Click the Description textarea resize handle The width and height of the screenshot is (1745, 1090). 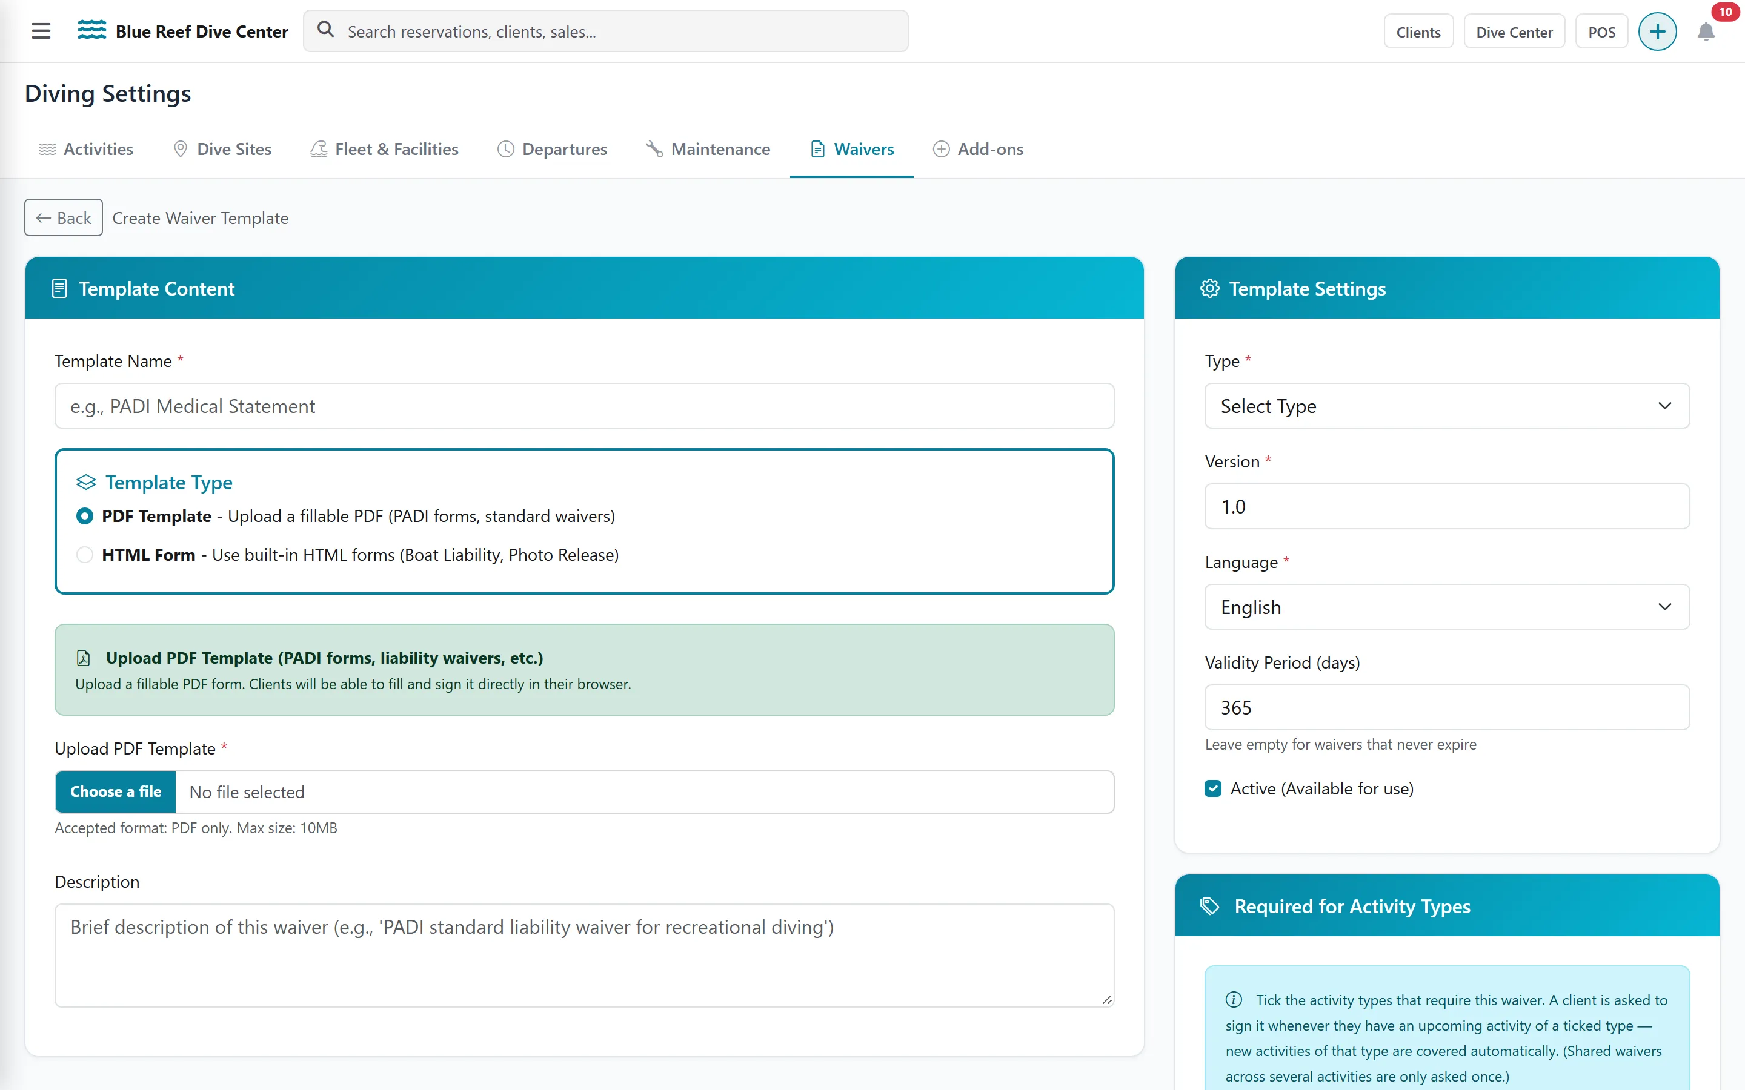coord(1107,999)
